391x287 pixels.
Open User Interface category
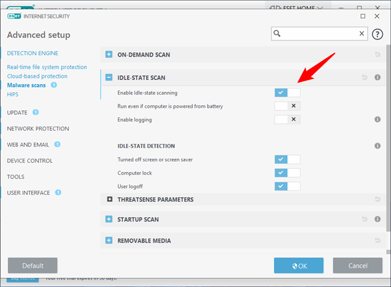click(x=28, y=193)
